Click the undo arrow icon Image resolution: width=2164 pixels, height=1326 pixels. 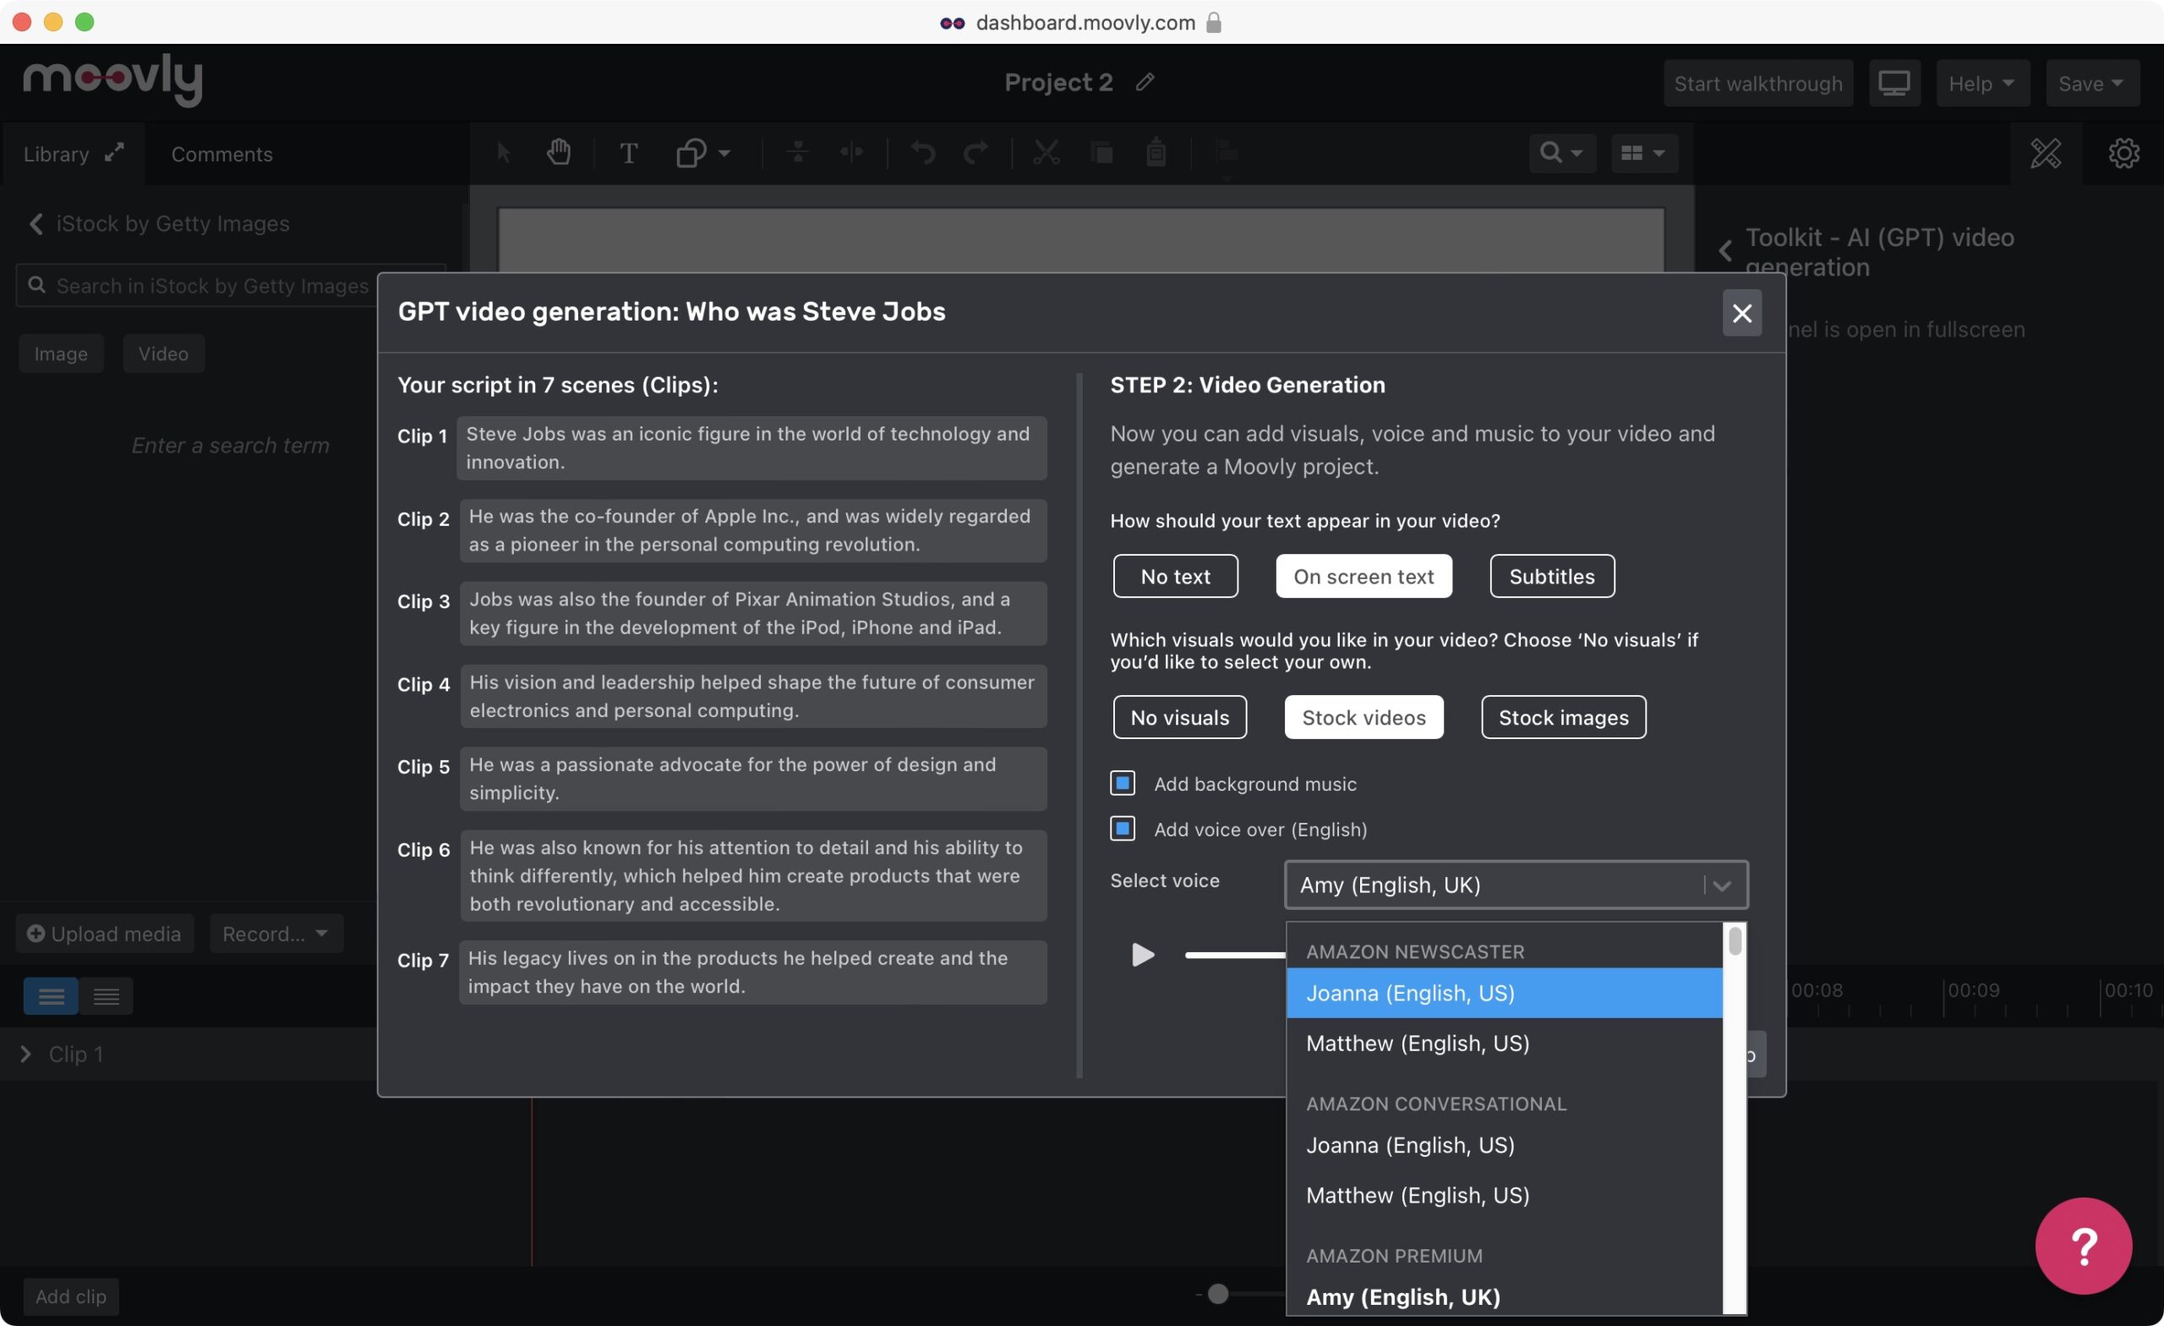pyautogui.click(x=922, y=154)
